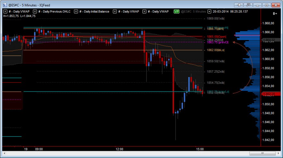
Task: Click the horizontal scrollbar thumb
Action: coord(262,153)
